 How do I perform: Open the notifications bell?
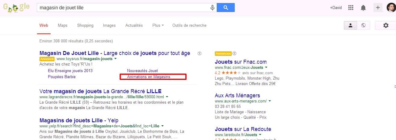click(x=363, y=8)
